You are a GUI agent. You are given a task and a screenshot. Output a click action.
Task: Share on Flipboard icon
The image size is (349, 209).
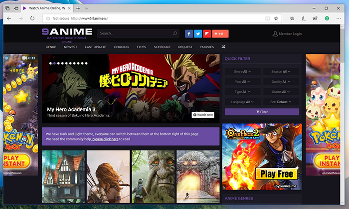207,34
